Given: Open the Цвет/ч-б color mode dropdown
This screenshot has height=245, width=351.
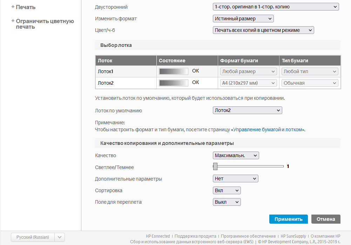Looking at the screenshot, I should tap(263, 30).
